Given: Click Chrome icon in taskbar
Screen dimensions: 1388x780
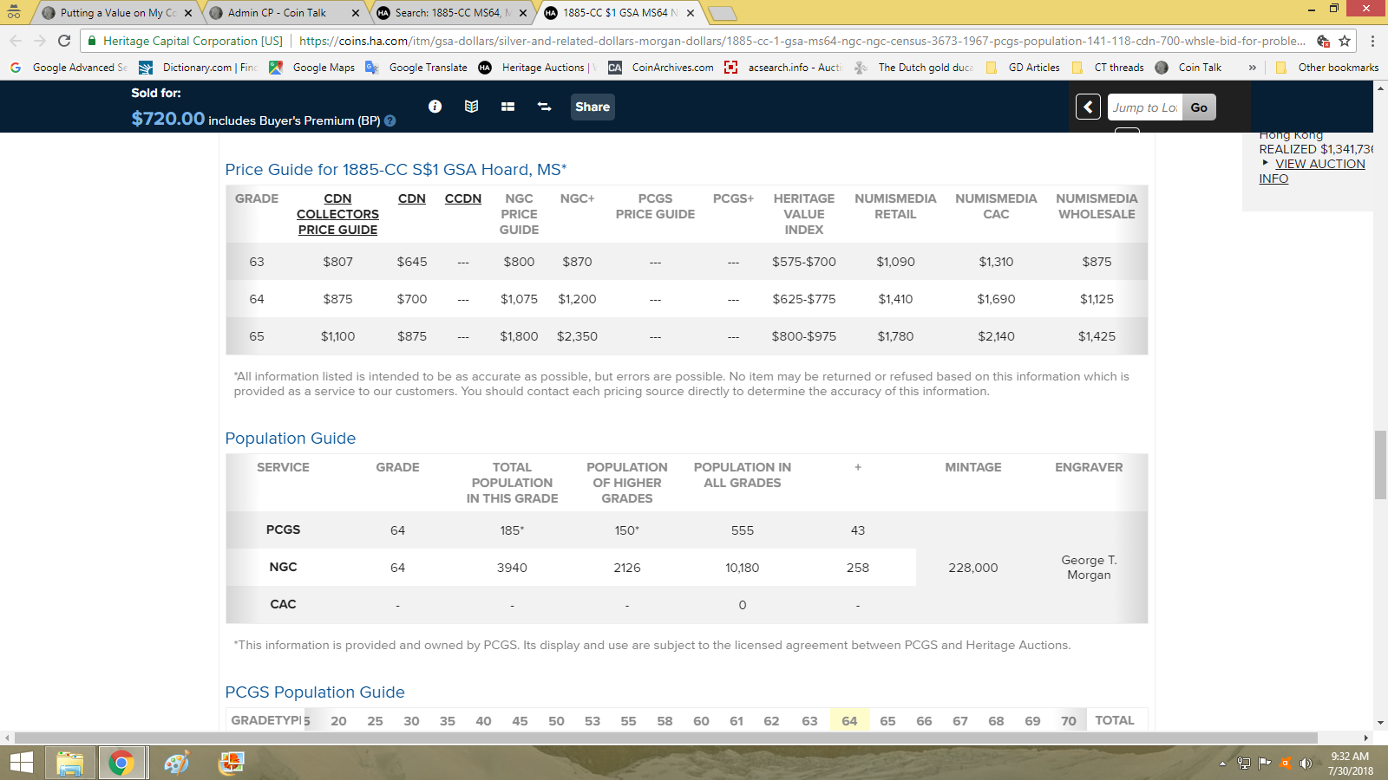Looking at the screenshot, I should point(121,763).
